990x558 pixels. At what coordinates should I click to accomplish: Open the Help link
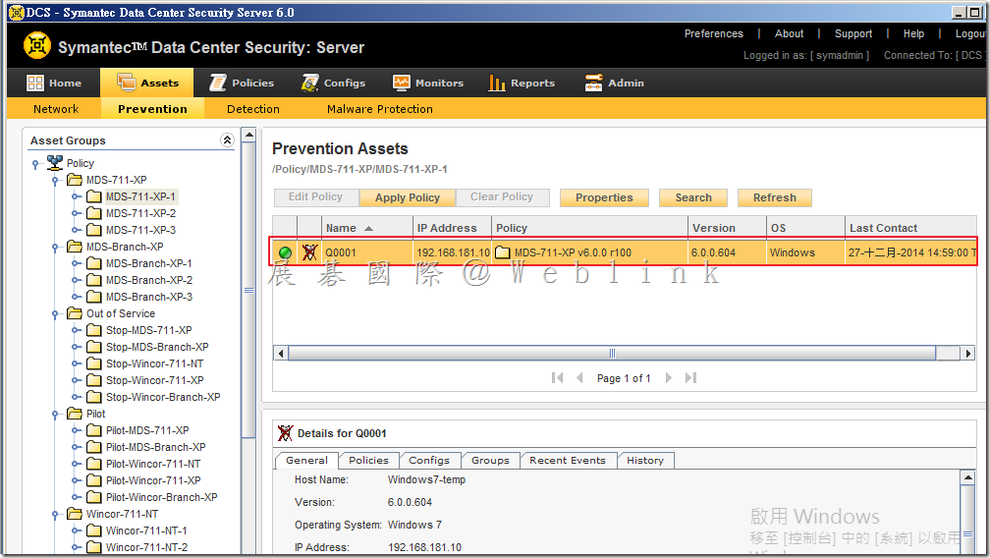pos(913,33)
